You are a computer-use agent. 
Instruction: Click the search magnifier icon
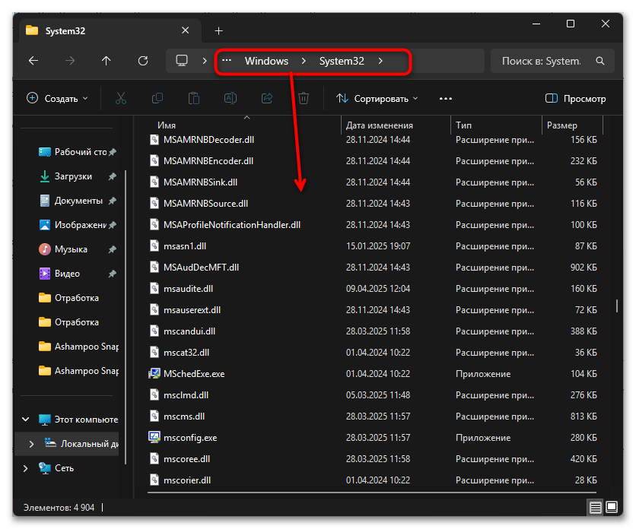600,61
